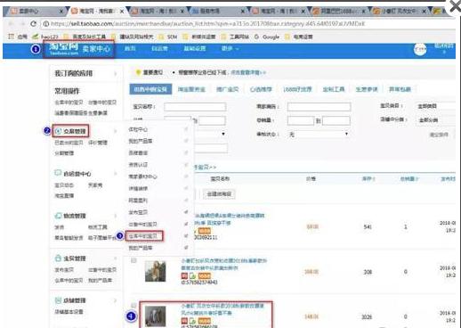Click the orange badge under the 208-stock product
Image resolution: width=461 pixels, height=328 pixels.
[205, 275]
